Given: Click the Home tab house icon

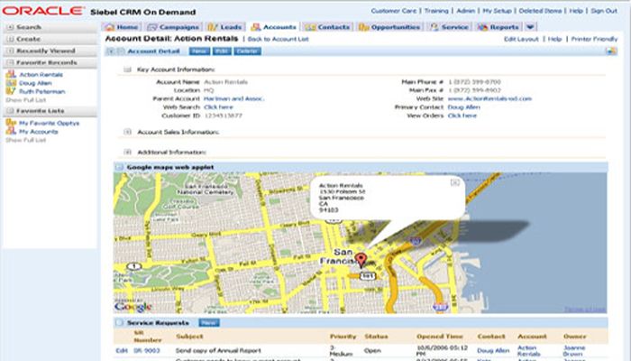Looking at the screenshot, I should click(109, 27).
